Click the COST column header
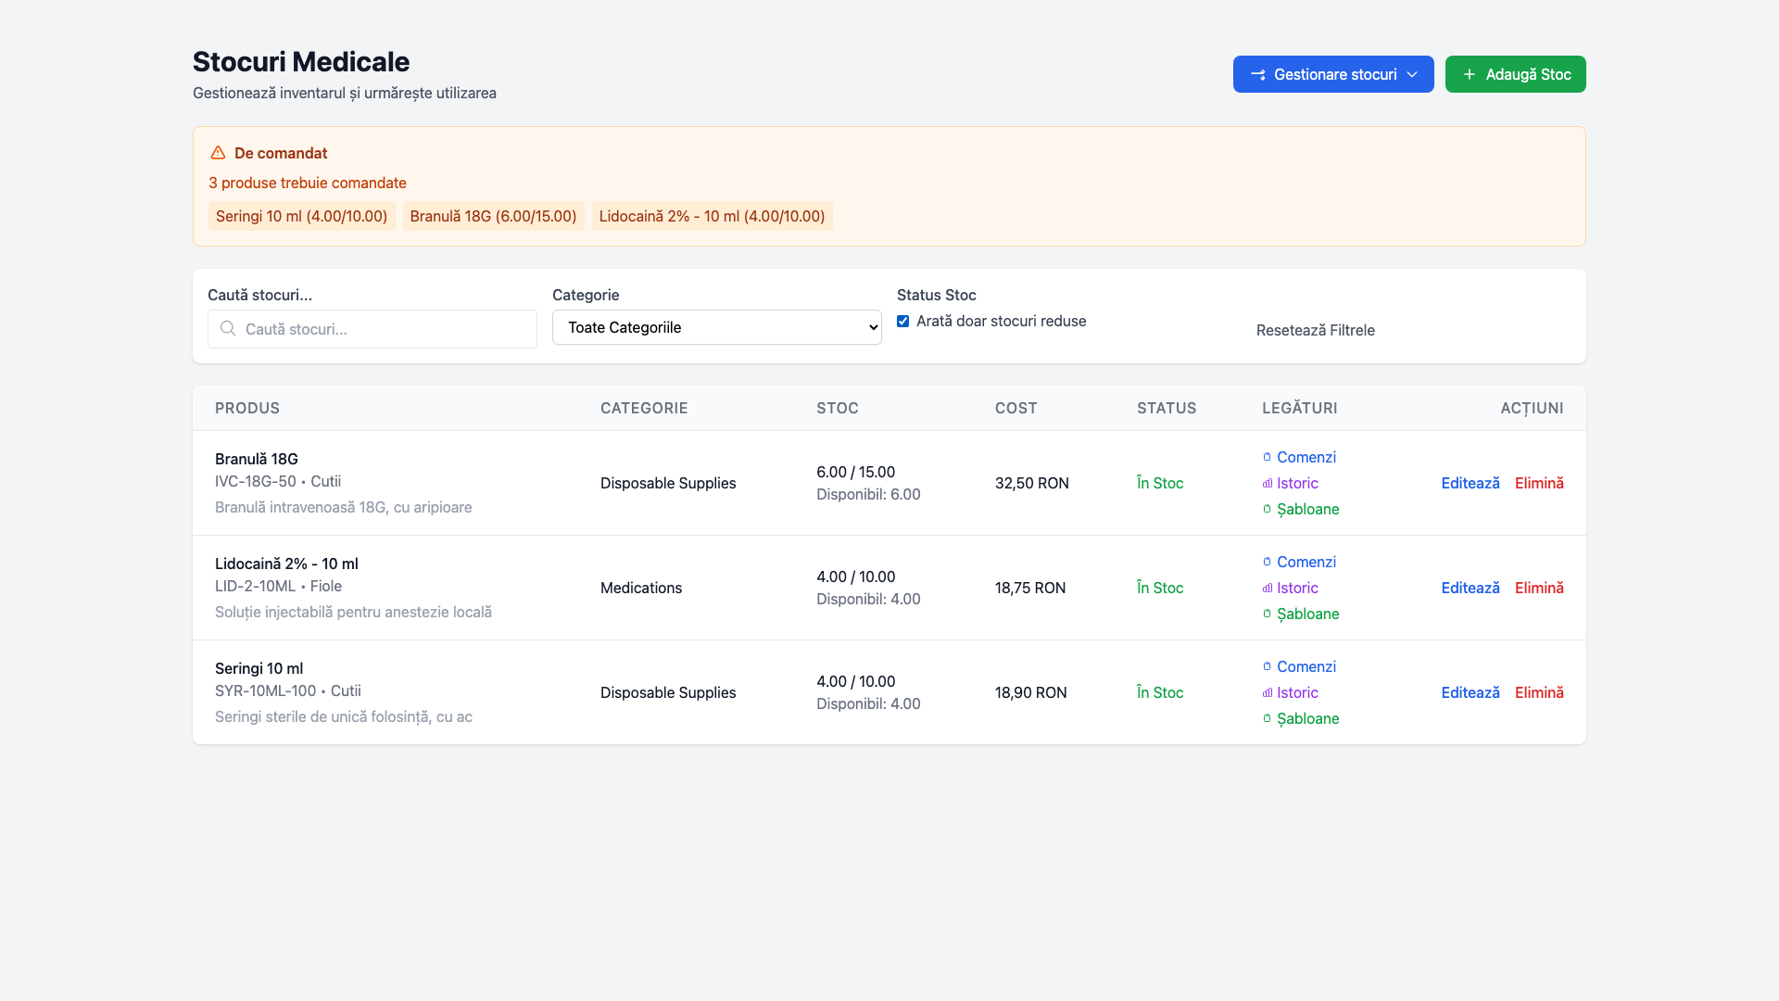Viewport: 1779px width, 1001px height. point(1016,408)
